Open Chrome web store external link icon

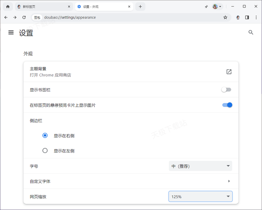[229, 71]
